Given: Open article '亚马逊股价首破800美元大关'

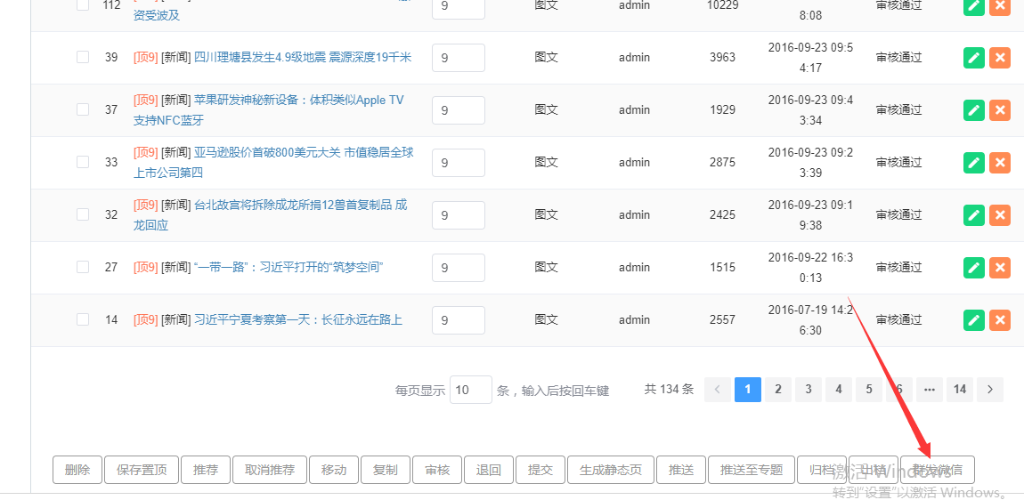Looking at the screenshot, I should click(273, 163).
